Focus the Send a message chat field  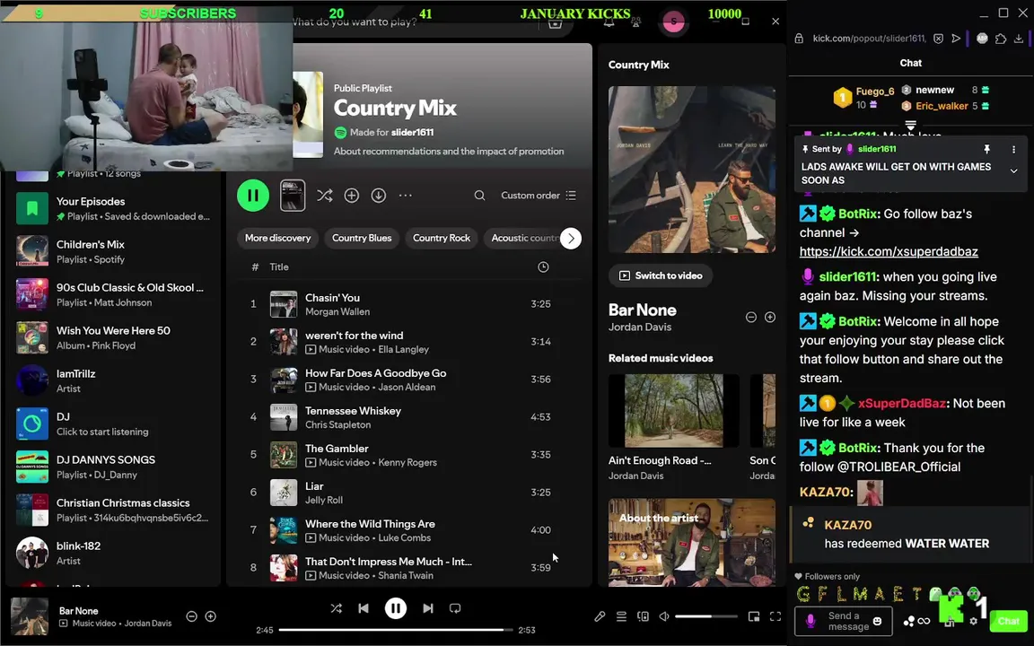pos(844,621)
